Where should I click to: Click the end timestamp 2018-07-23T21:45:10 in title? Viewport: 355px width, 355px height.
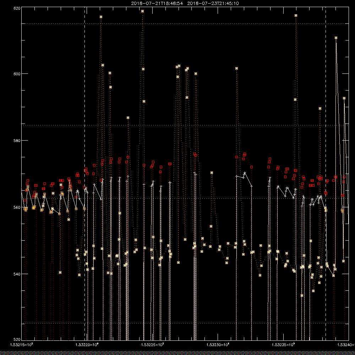(213, 4)
